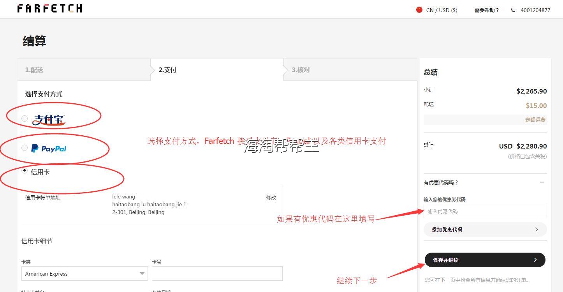This screenshot has height=292, width=563.
Task: Open the 3.核对 tab
Action: pyautogui.click(x=350, y=70)
